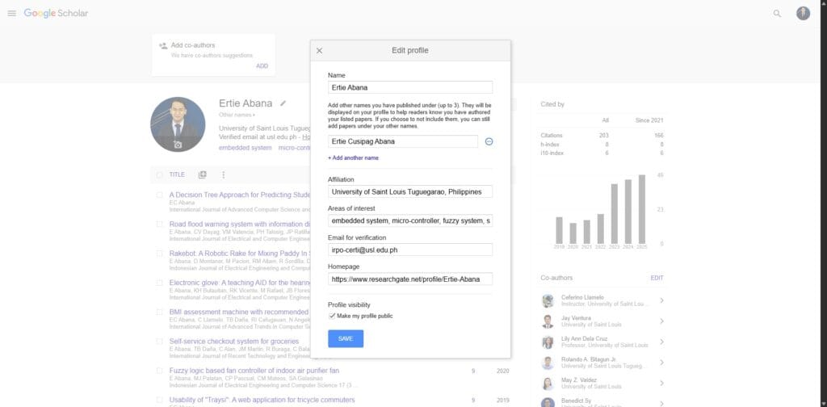Toggle the select-all checkbox beside TITLE
This screenshot has height=407, width=827.
[x=159, y=174]
